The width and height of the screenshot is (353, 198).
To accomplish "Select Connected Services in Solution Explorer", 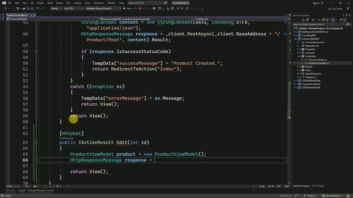I will tap(315, 42).
